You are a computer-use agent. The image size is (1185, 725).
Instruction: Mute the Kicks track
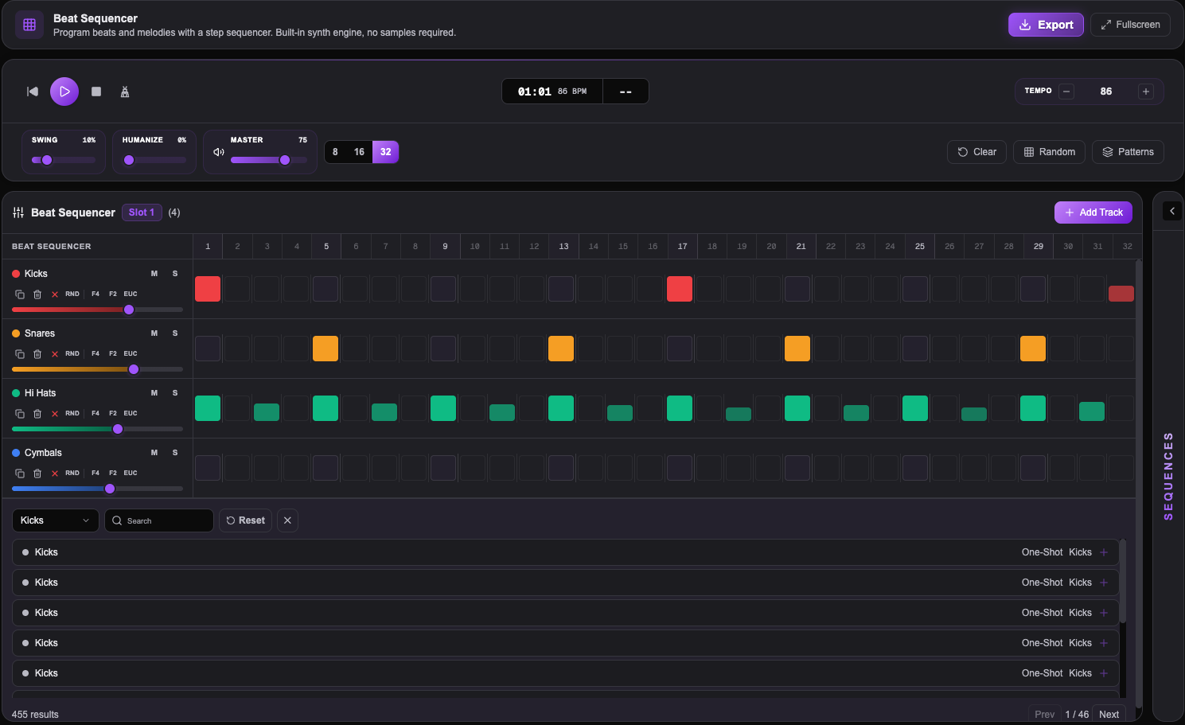point(154,274)
